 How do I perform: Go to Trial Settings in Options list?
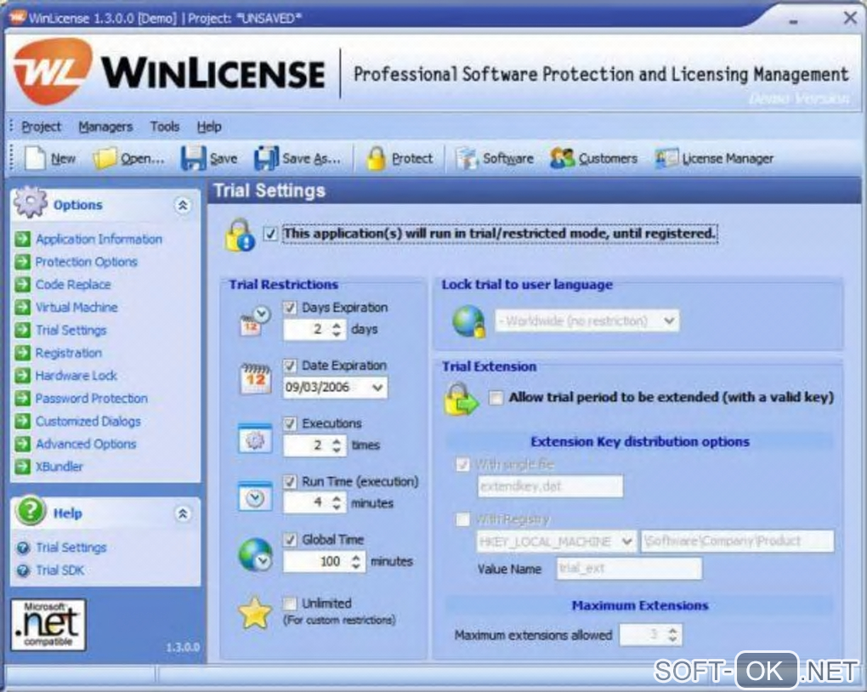coord(71,330)
